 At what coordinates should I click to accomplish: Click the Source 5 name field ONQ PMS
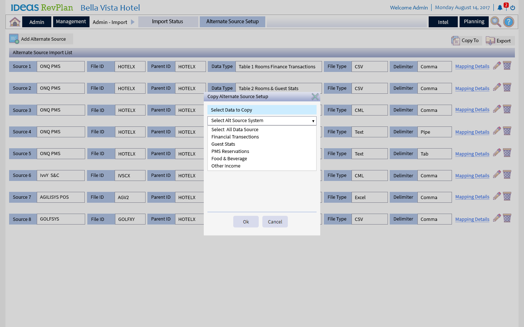[x=60, y=154]
